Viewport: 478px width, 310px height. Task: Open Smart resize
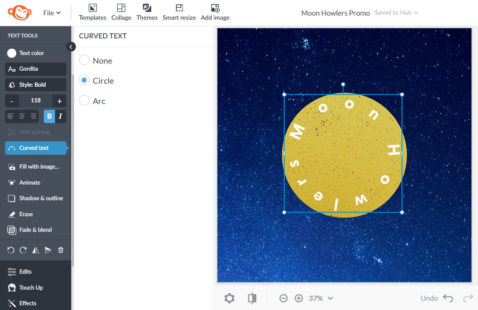[x=179, y=13]
